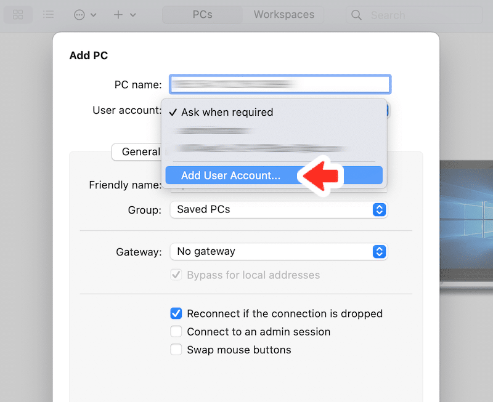Viewport: 493px width, 402px height.
Task: Click into the PC name field
Action: coord(280,84)
